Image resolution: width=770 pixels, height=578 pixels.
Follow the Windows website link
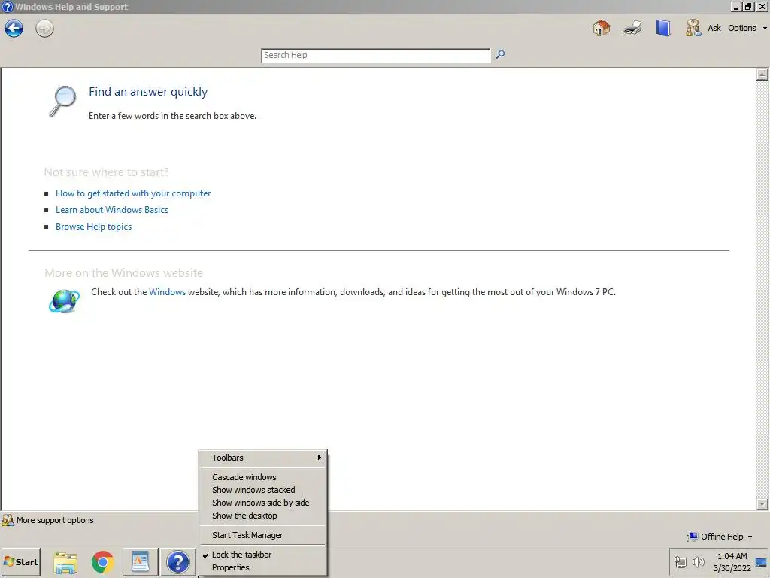[x=168, y=292]
